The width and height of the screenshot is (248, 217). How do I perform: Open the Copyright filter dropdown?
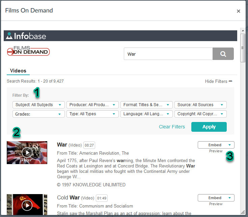200,114
